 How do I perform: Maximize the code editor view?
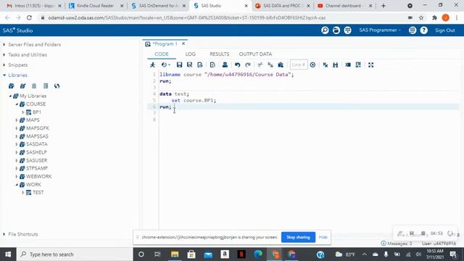(370, 65)
